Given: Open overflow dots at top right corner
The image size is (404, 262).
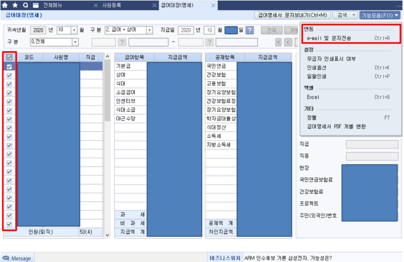Looking at the screenshot, I should (399, 6).
